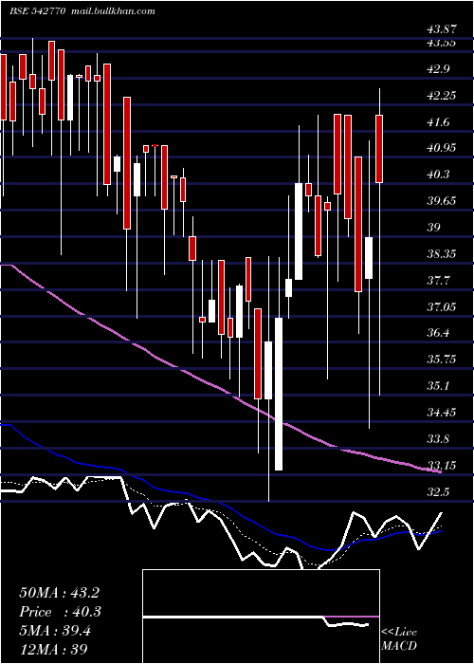Click the right end of the pink moving average line
This screenshot has height=664, width=474.
[x=440, y=470]
